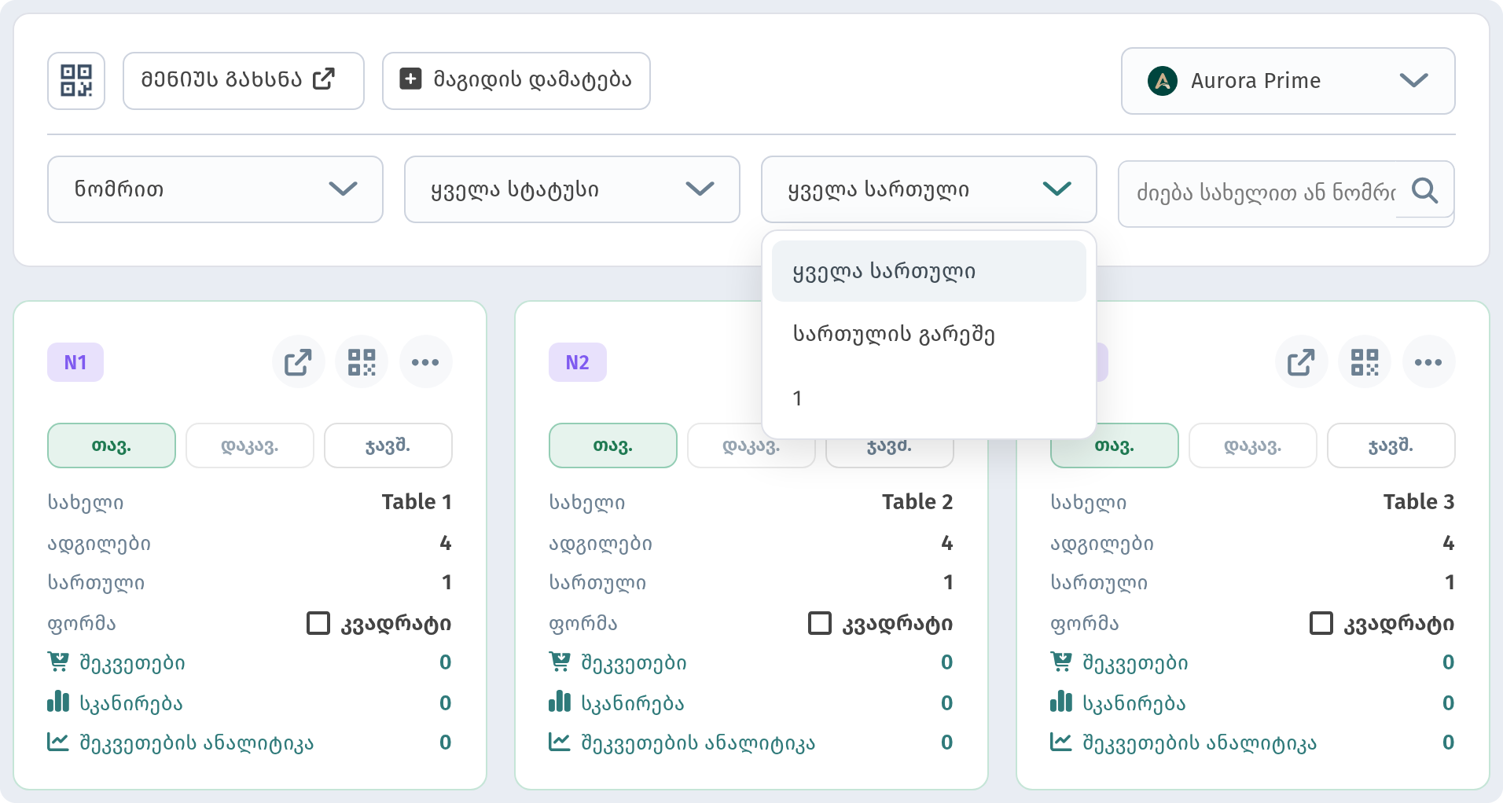1503x803 pixels.
Task: Open more options menu on Table 3 card
Action: [1428, 362]
